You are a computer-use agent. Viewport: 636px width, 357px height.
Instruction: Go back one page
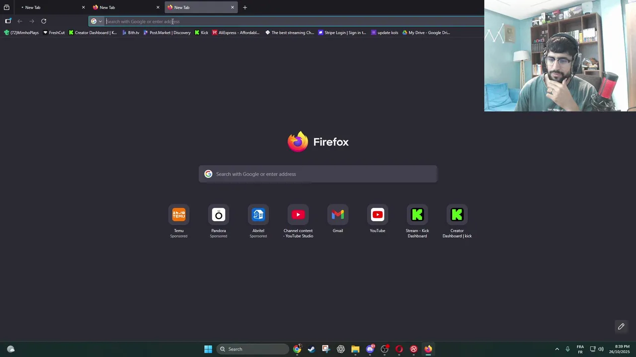click(x=20, y=21)
